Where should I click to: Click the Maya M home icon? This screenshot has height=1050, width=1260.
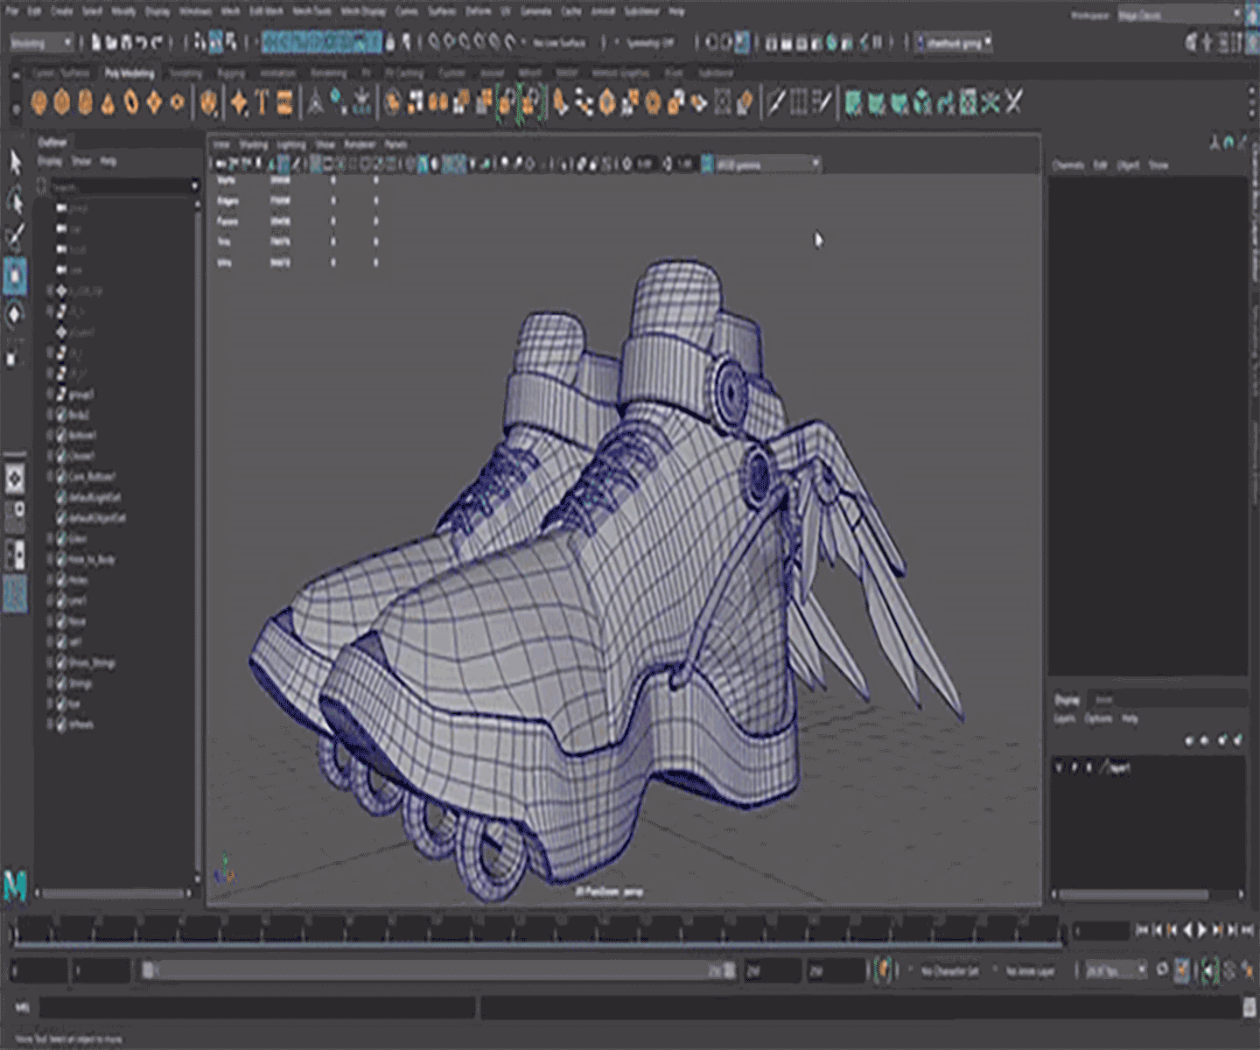[15, 885]
